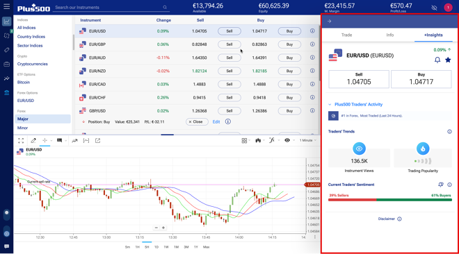Image resolution: width=459 pixels, height=254 pixels.
Task: Set price alert bell for EUR/USD
Action: (x=437, y=60)
